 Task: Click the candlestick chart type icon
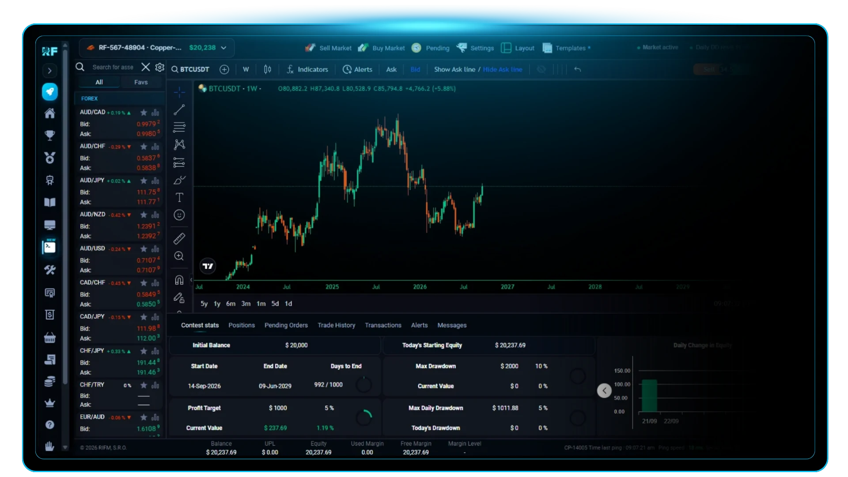point(268,69)
